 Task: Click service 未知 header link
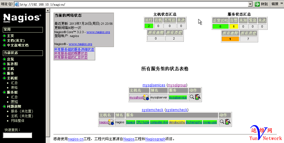click(x=243, y=20)
